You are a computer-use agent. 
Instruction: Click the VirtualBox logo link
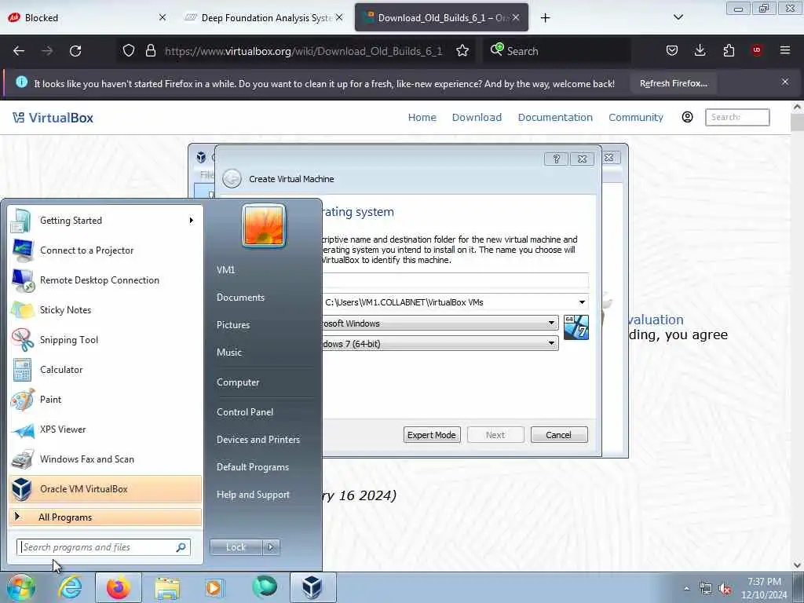(x=53, y=118)
